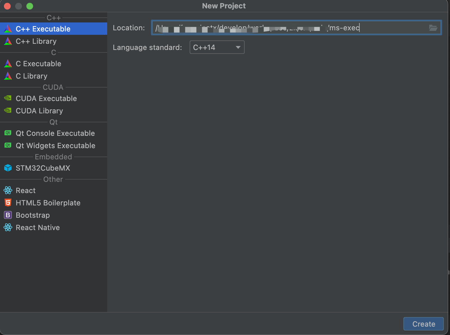Click the C Library CMake icon
450x335 pixels.
8,76
